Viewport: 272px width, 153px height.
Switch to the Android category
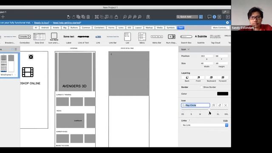(45, 28)
